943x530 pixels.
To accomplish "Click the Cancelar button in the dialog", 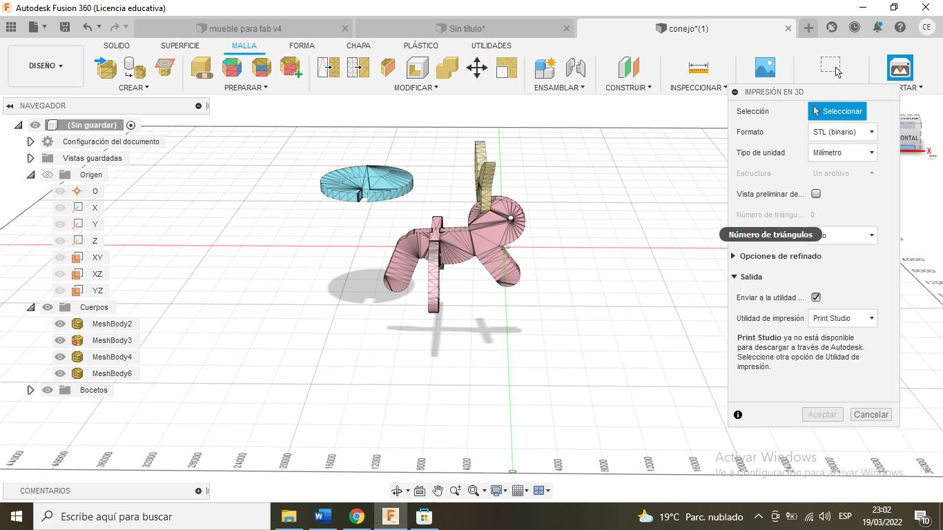I will point(871,414).
